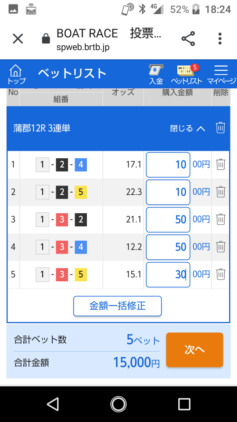The width and height of the screenshot is (237, 422).
Task: Delete bet 1-3-5 trash icon
Action: (221, 274)
